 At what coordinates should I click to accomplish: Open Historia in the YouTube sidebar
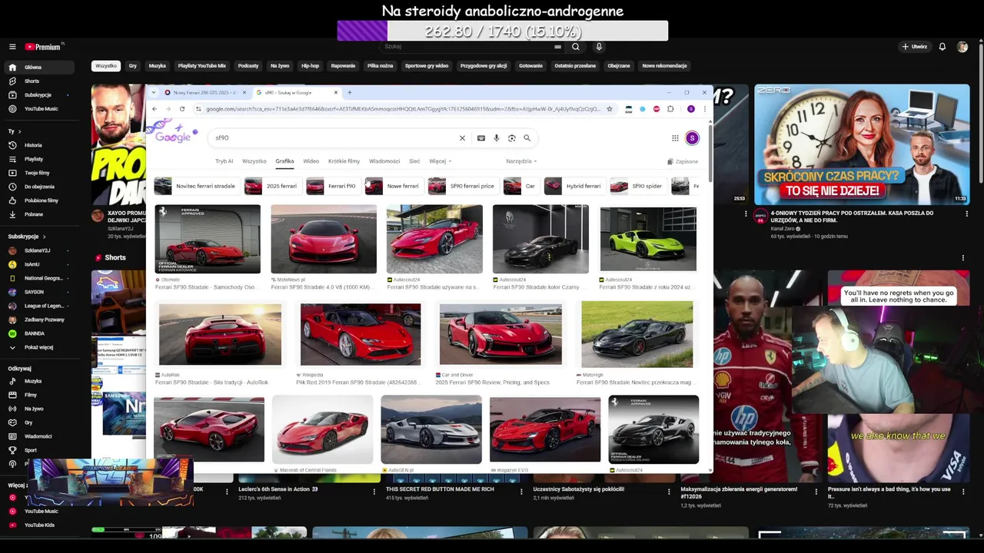tap(40, 145)
